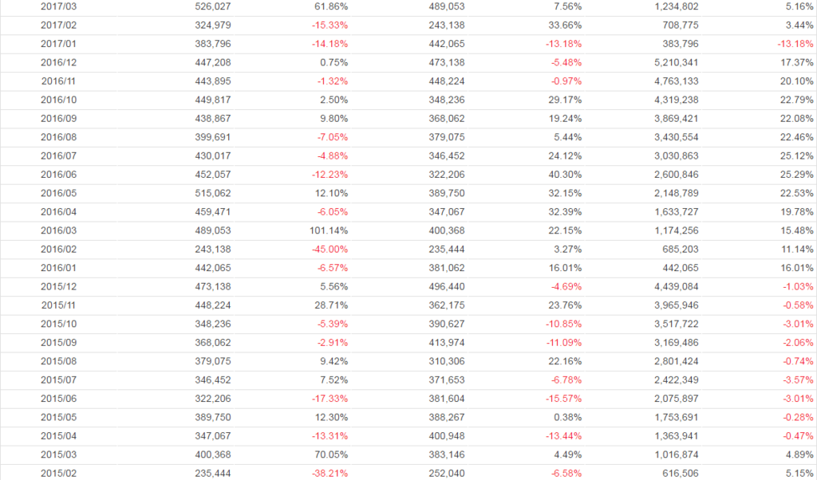Select the 28.71% percentage cell
This screenshot has width=817, height=480.
tap(331, 305)
